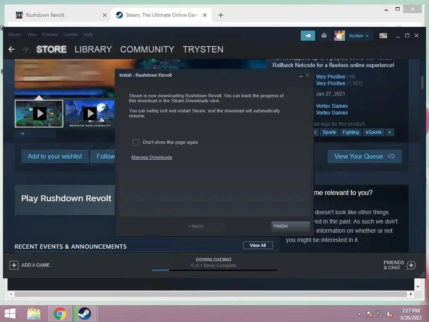Click the browser scroll down arrow
This screenshot has height=322, width=429.
418,287
